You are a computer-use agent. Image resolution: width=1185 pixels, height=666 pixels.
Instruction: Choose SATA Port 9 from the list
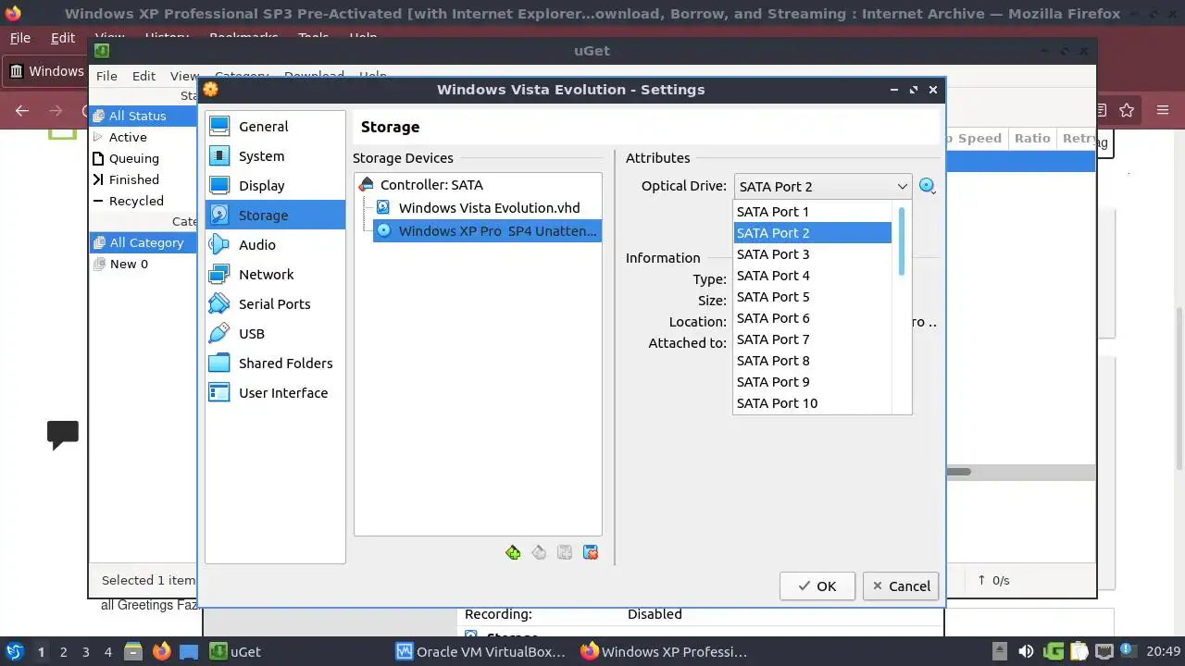812,382
